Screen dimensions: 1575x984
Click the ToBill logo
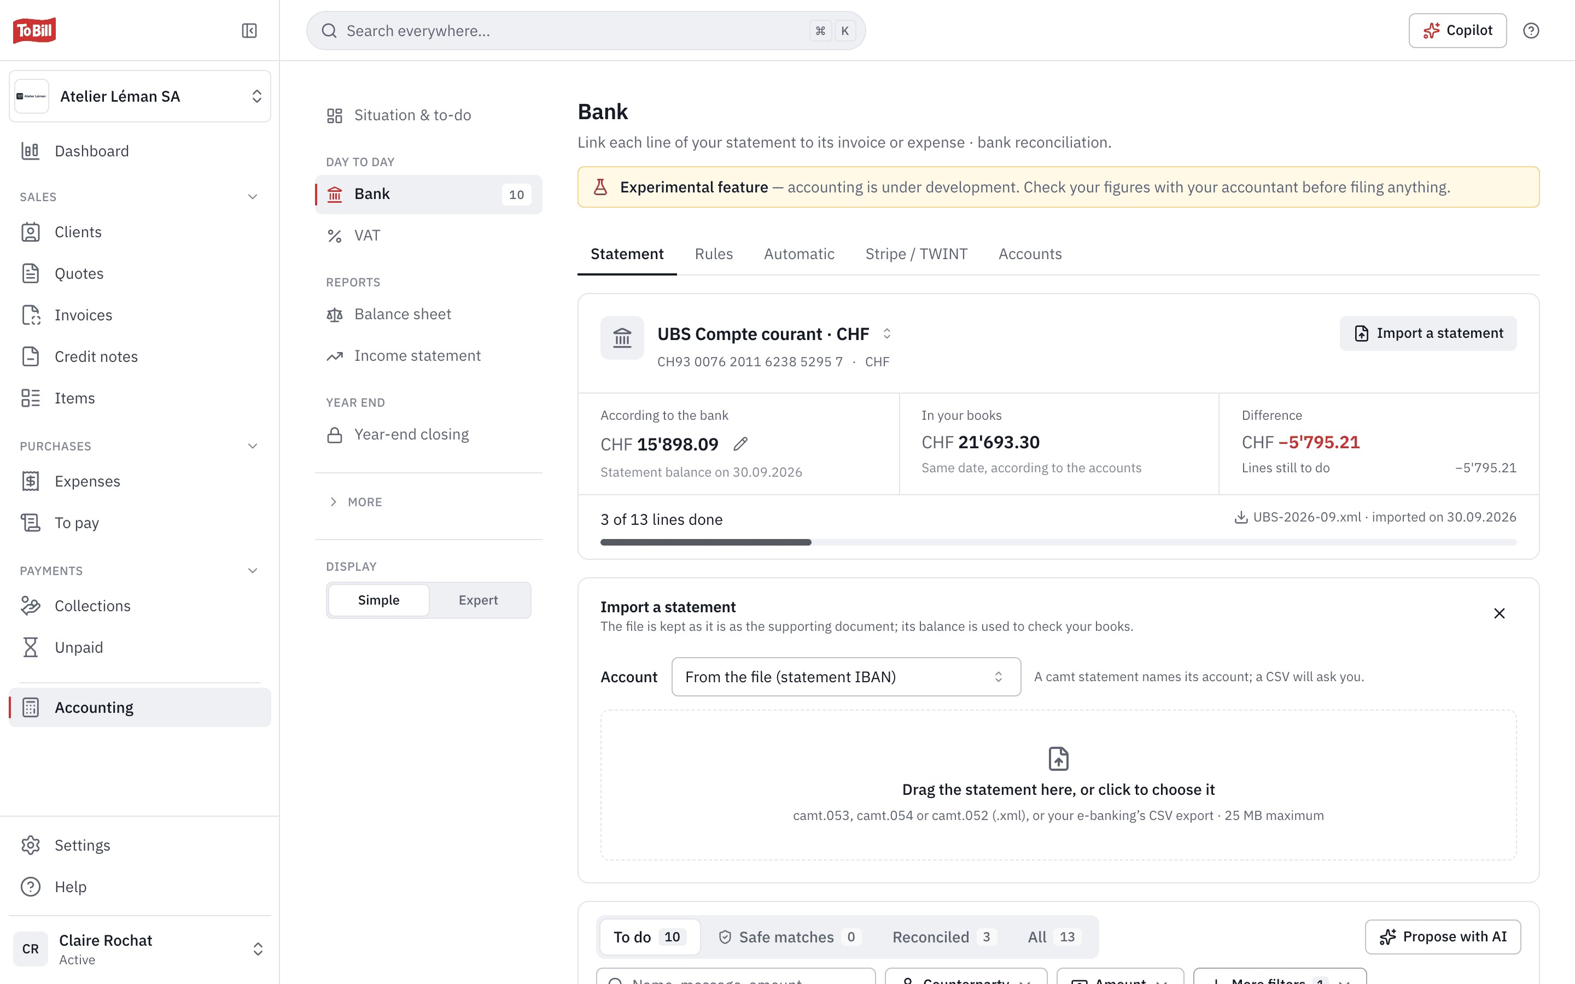[x=34, y=31]
